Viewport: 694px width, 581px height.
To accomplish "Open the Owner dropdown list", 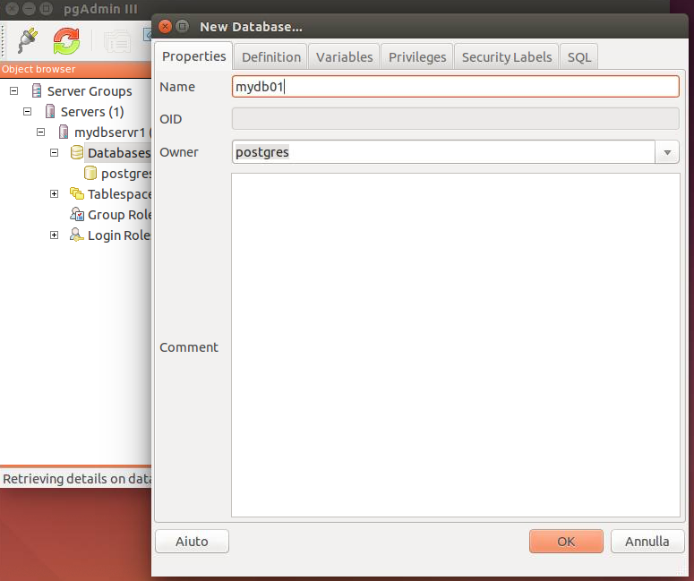I will click(x=667, y=152).
